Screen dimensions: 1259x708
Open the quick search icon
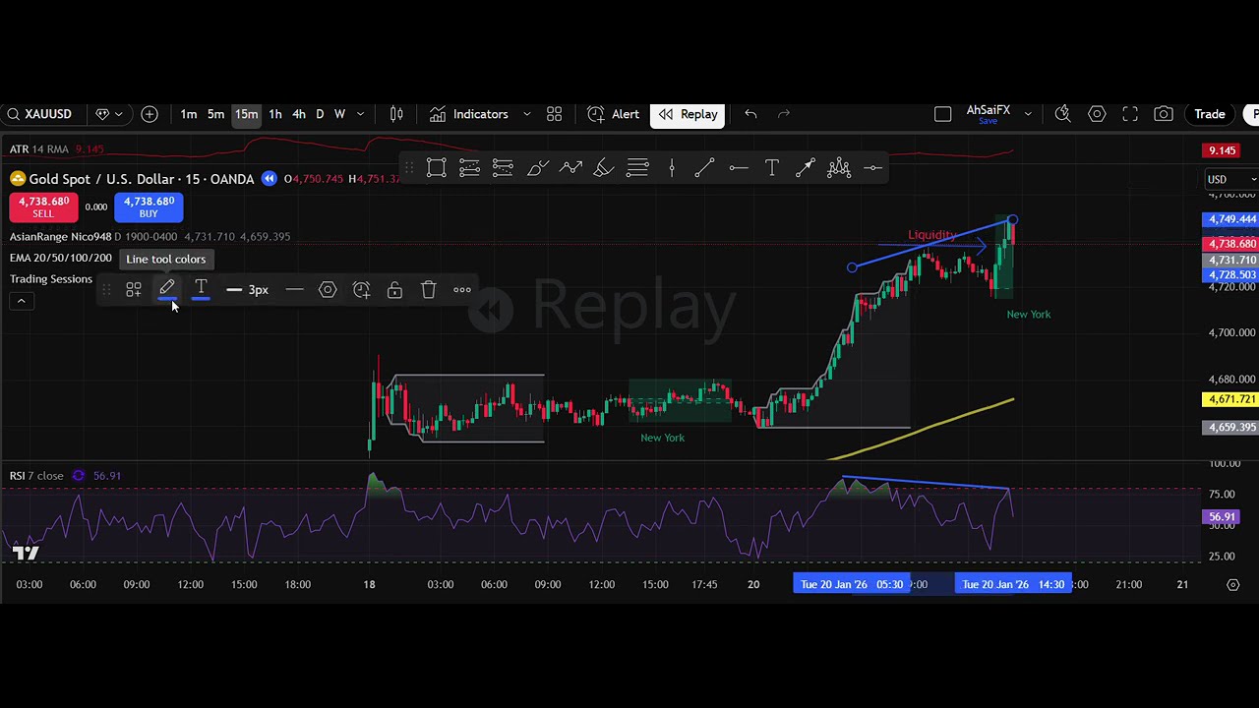click(x=1063, y=114)
